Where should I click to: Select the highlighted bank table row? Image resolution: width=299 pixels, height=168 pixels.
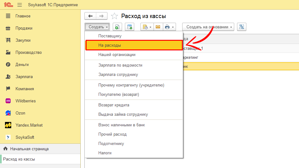click(240, 67)
